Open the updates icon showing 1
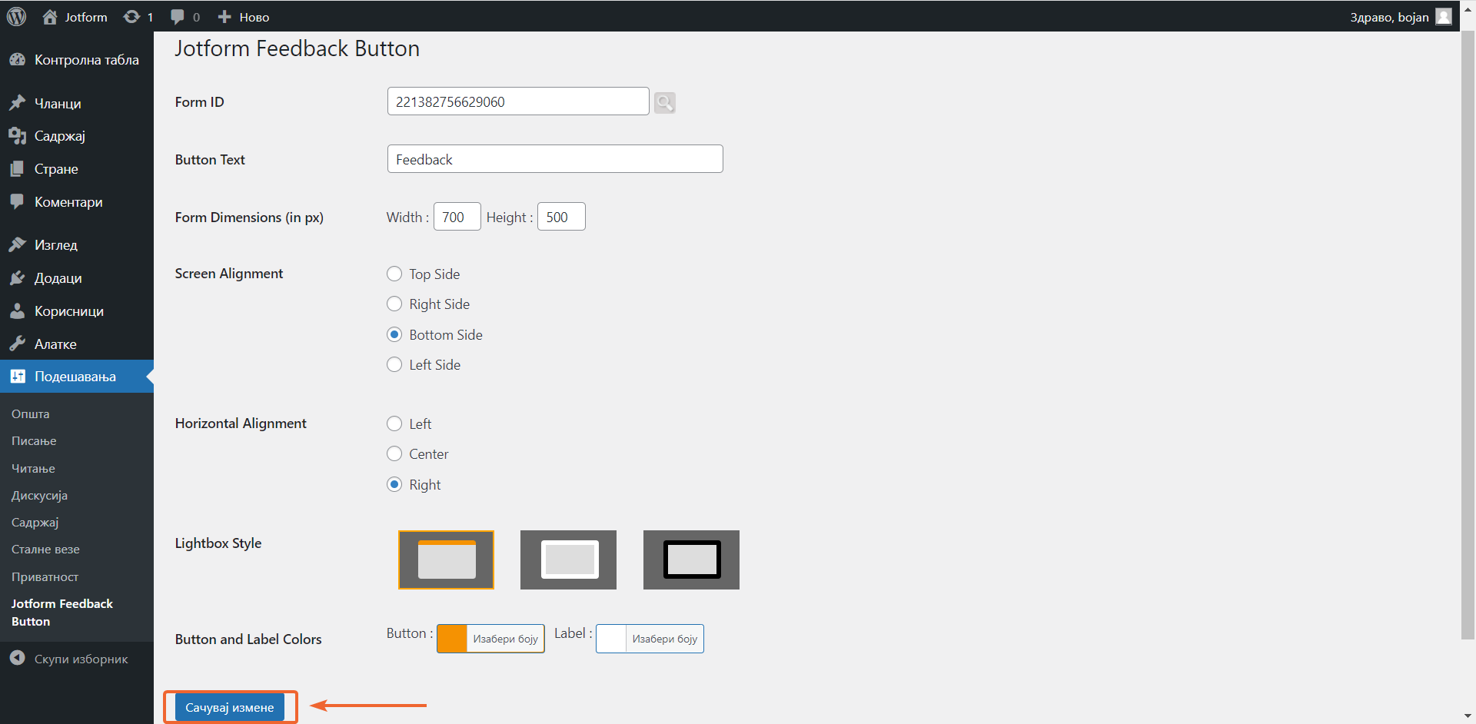This screenshot has height=724, width=1476. [x=131, y=17]
